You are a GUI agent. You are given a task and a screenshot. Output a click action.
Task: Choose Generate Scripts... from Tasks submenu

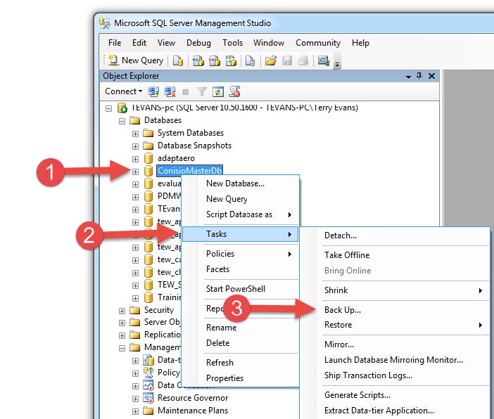395,395
